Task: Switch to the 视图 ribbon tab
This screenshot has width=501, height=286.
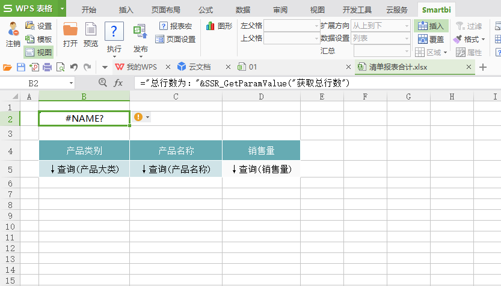Action: (x=318, y=10)
